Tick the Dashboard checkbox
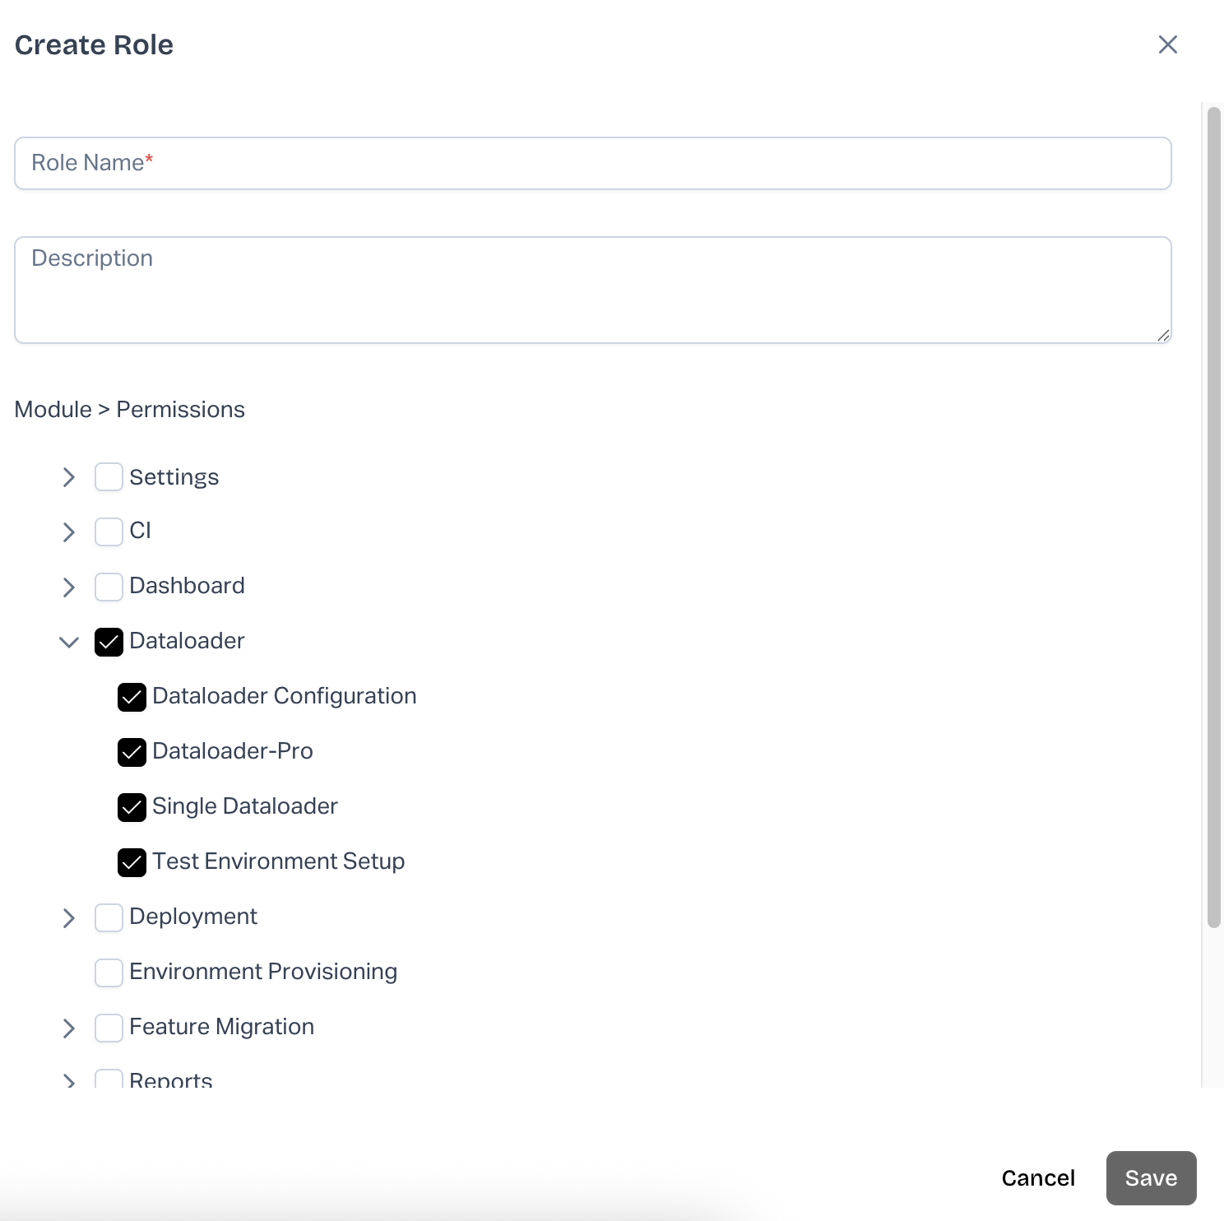 click(x=109, y=587)
